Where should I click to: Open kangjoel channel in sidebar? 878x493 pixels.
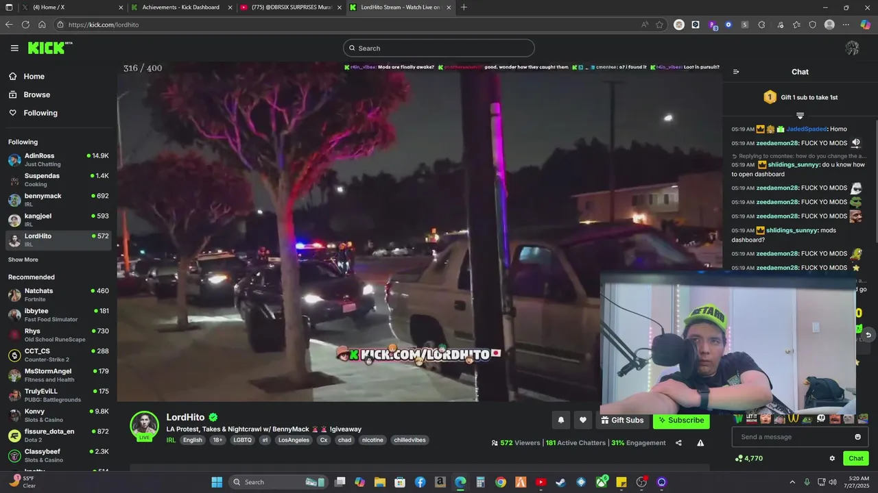pos(58,220)
